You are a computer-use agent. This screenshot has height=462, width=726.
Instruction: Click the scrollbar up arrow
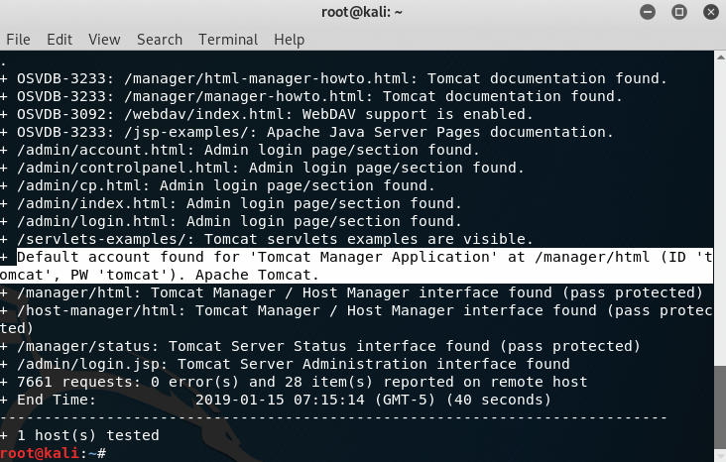[x=720, y=58]
